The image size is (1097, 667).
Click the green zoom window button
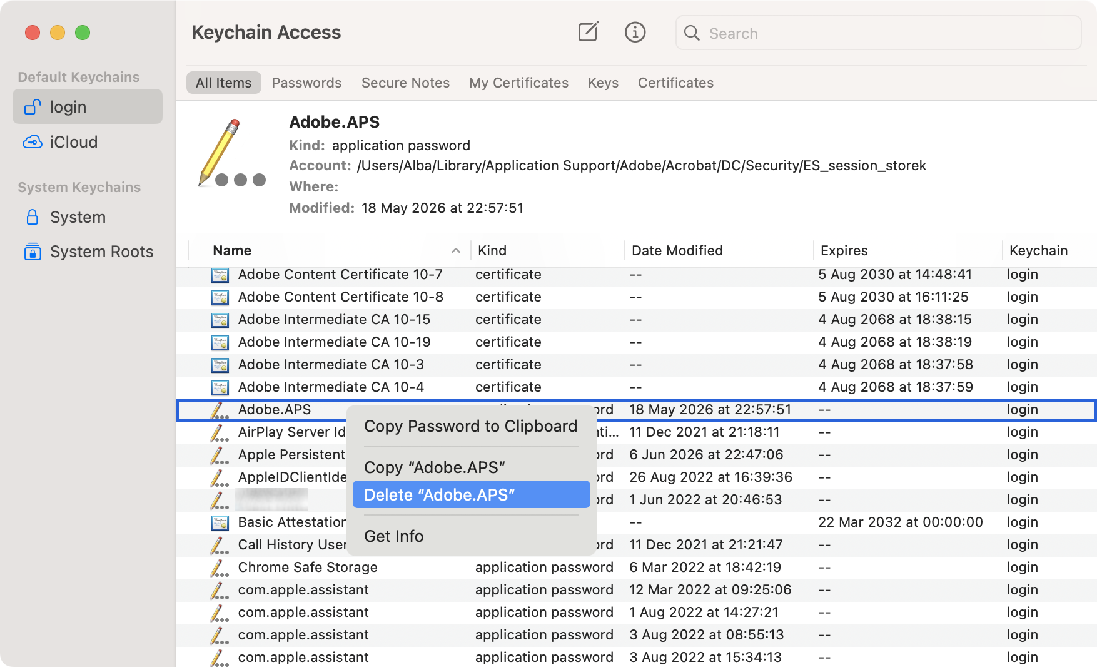pyautogui.click(x=83, y=33)
